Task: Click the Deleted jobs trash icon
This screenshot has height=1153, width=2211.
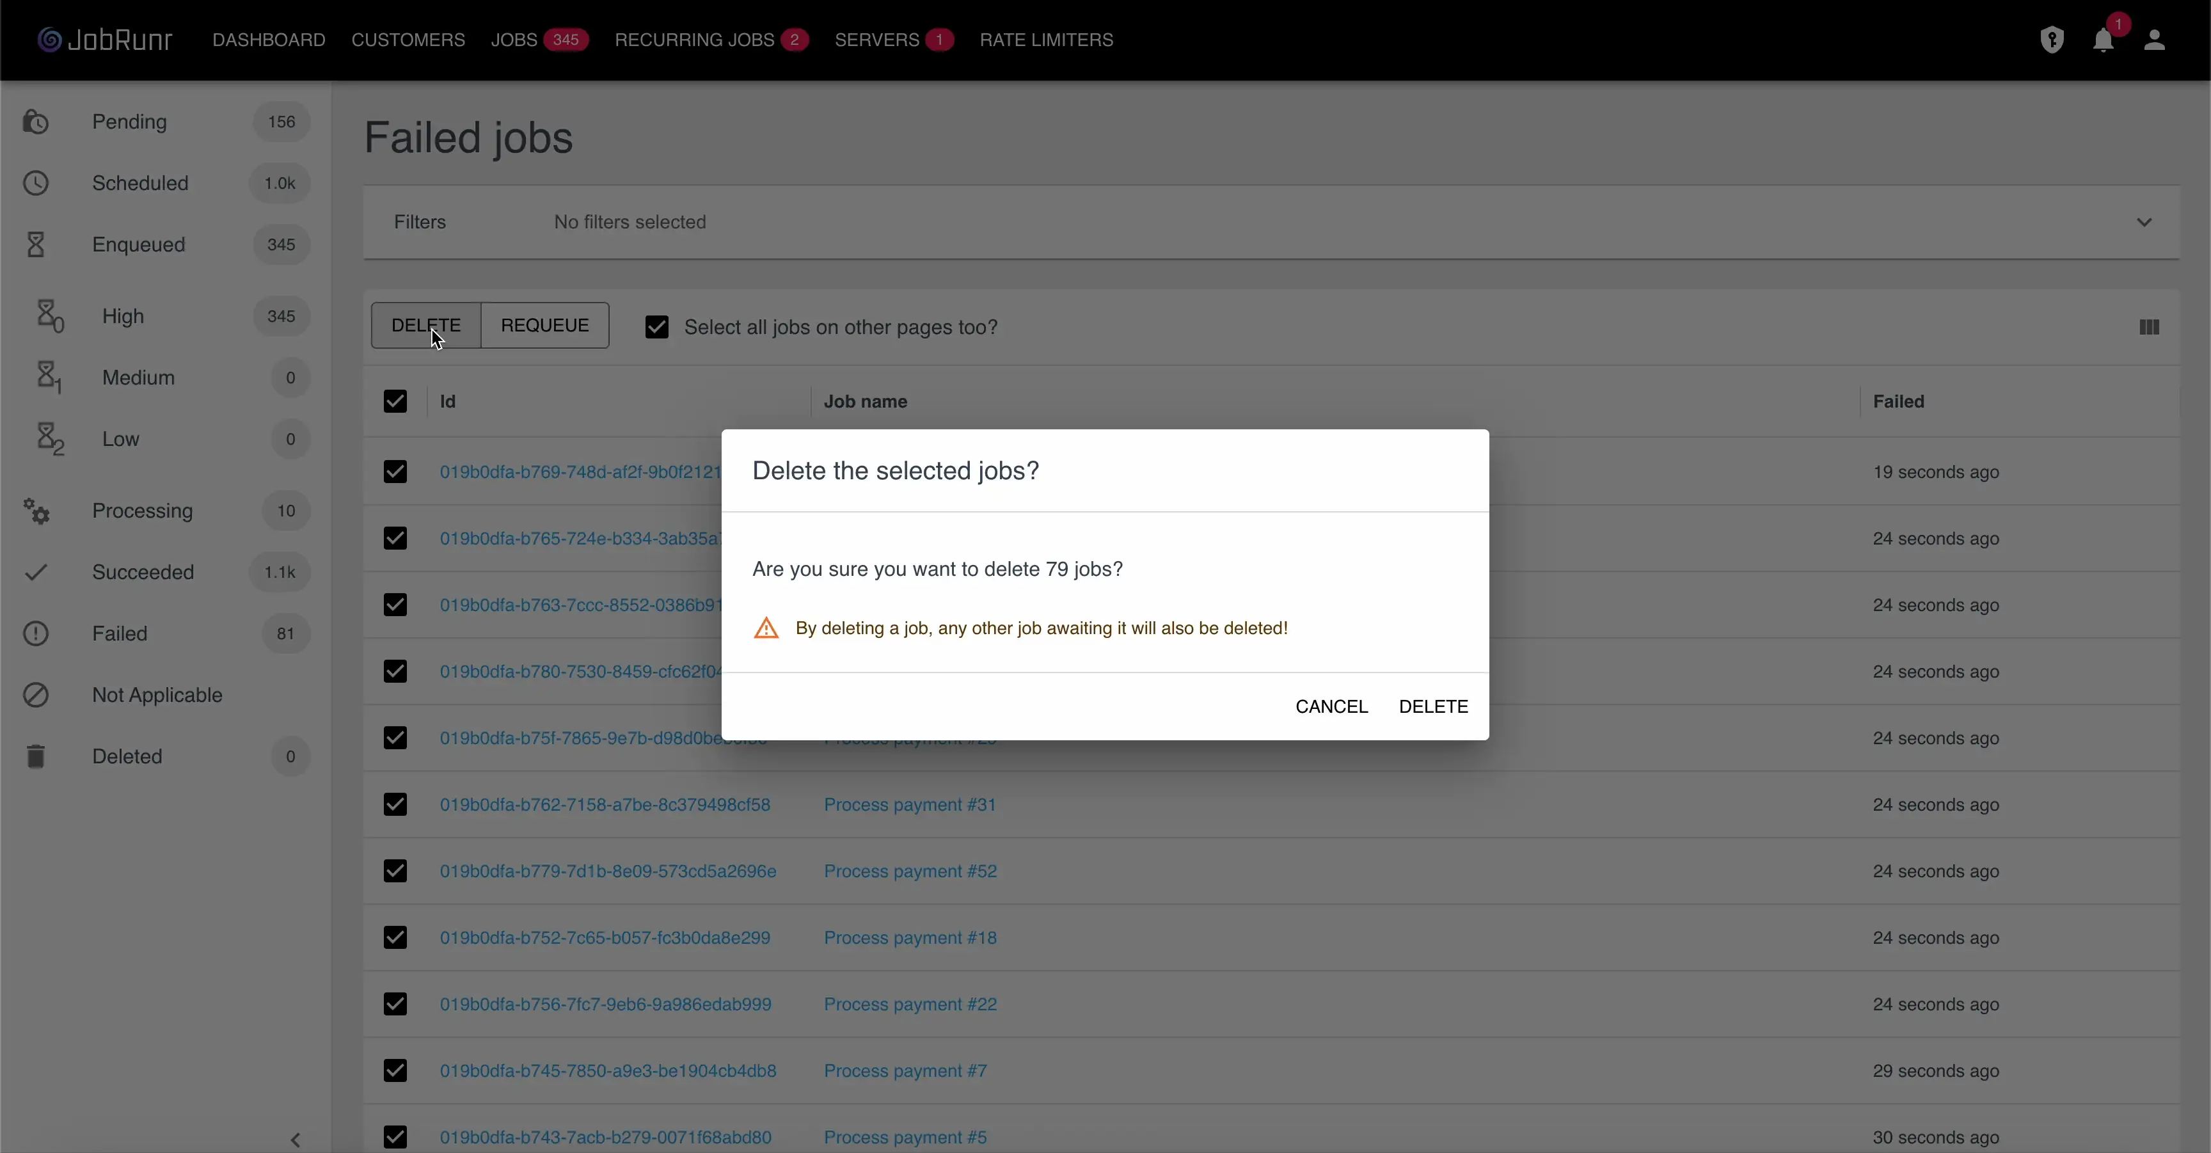Action: pos(35,756)
